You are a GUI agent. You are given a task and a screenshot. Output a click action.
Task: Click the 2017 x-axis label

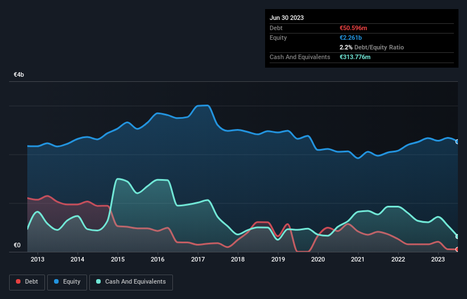(198, 259)
